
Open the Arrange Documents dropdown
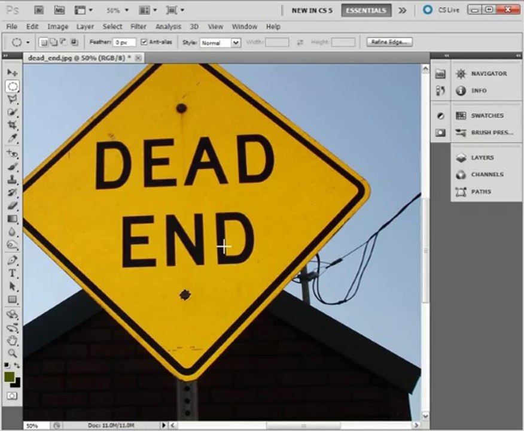point(148,10)
